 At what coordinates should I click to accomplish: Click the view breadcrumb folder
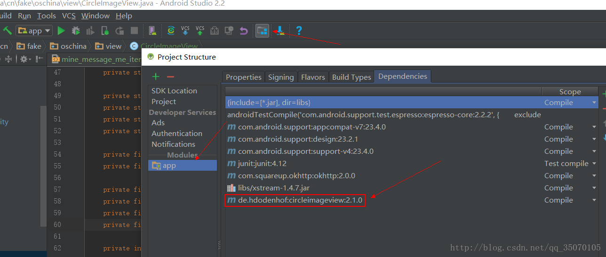[x=108, y=46]
